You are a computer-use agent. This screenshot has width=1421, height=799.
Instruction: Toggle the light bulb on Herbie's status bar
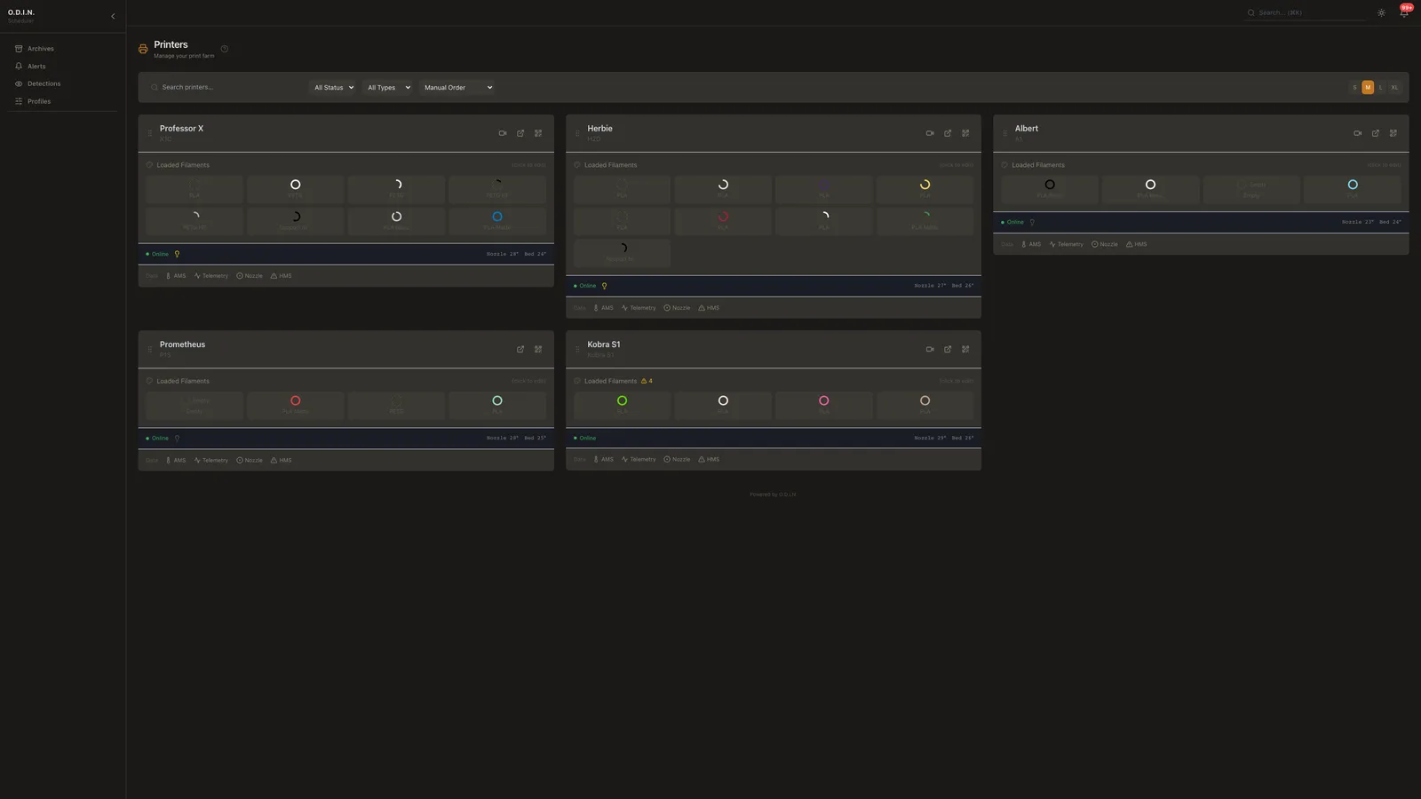pyautogui.click(x=604, y=286)
